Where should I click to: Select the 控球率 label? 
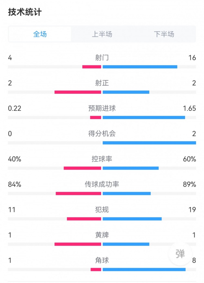(102, 159)
